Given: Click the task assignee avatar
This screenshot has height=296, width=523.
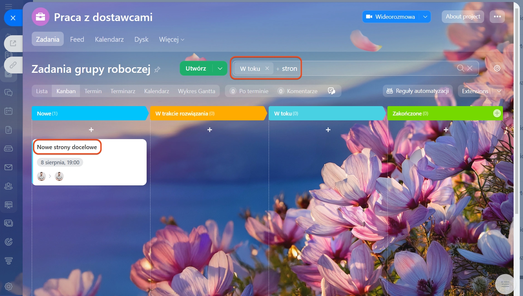Looking at the screenshot, I should 59,176.
